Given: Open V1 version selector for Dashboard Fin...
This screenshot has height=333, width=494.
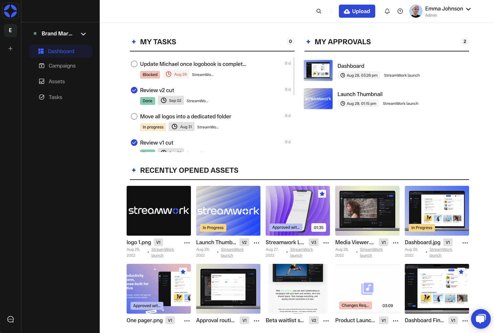Looking at the screenshot, I should tap(453, 321).
